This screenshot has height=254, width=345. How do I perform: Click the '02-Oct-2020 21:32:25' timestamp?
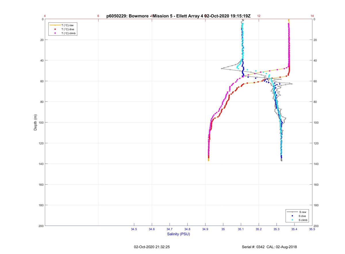pyautogui.click(x=152, y=247)
